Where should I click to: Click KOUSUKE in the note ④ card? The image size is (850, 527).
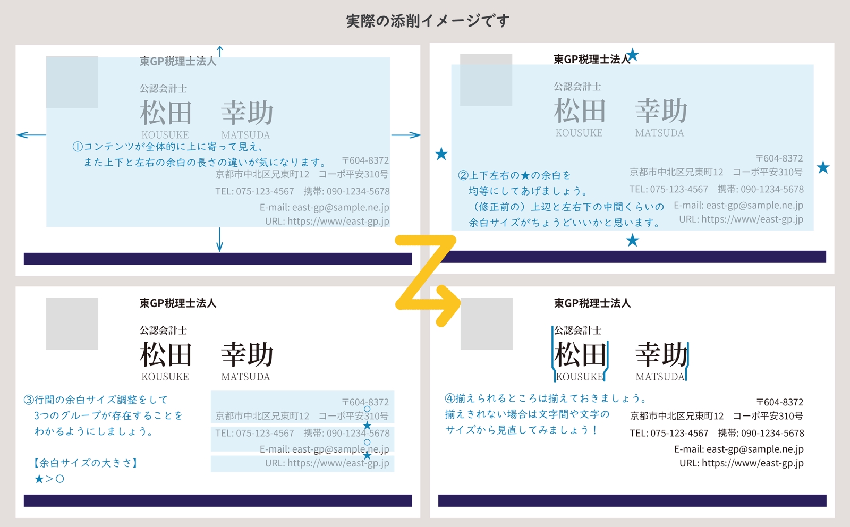(580, 377)
